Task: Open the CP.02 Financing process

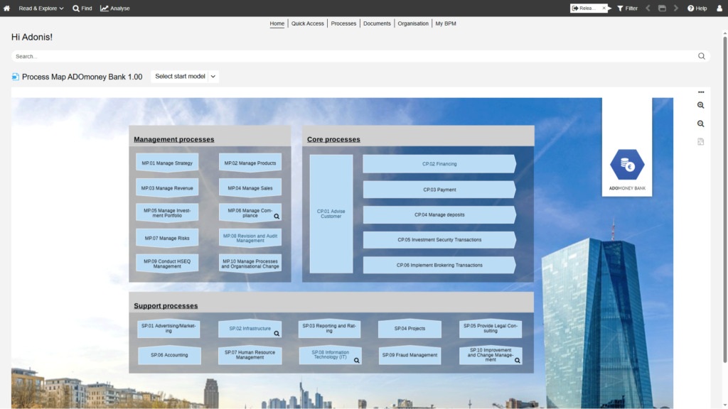Action: (x=439, y=164)
